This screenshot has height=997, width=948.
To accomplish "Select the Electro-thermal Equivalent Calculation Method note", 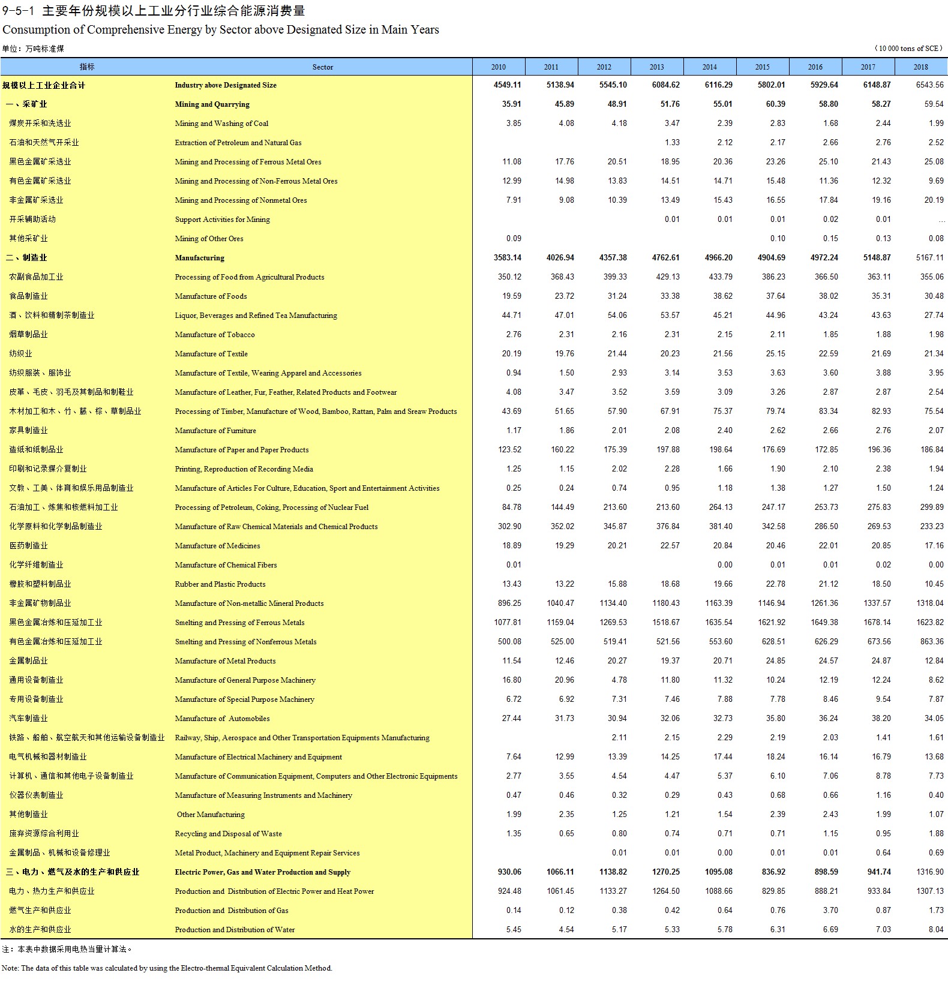I will (x=167, y=968).
